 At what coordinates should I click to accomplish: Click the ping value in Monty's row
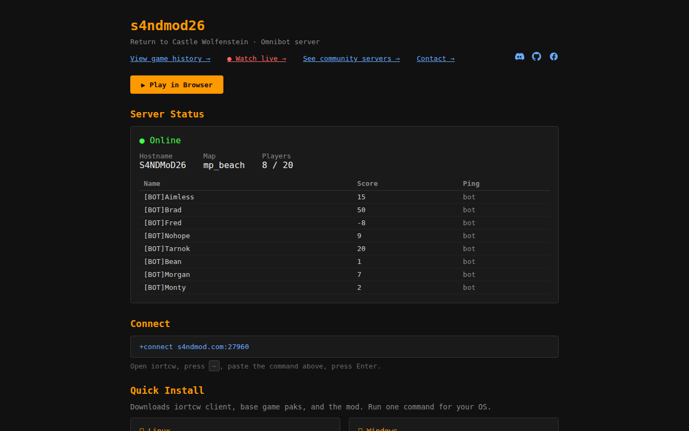(469, 288)
